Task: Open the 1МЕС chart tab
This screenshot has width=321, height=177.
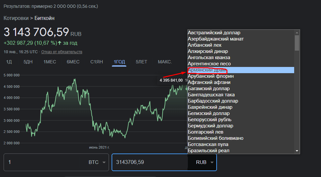Action: (50, 62)
